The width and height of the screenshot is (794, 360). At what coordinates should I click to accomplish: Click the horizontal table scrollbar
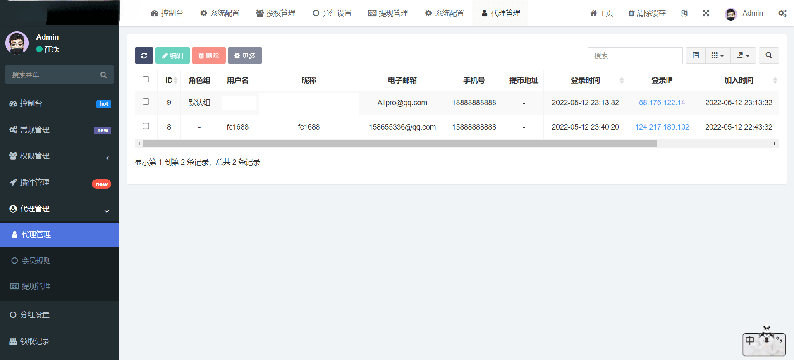tap(399, 144)
